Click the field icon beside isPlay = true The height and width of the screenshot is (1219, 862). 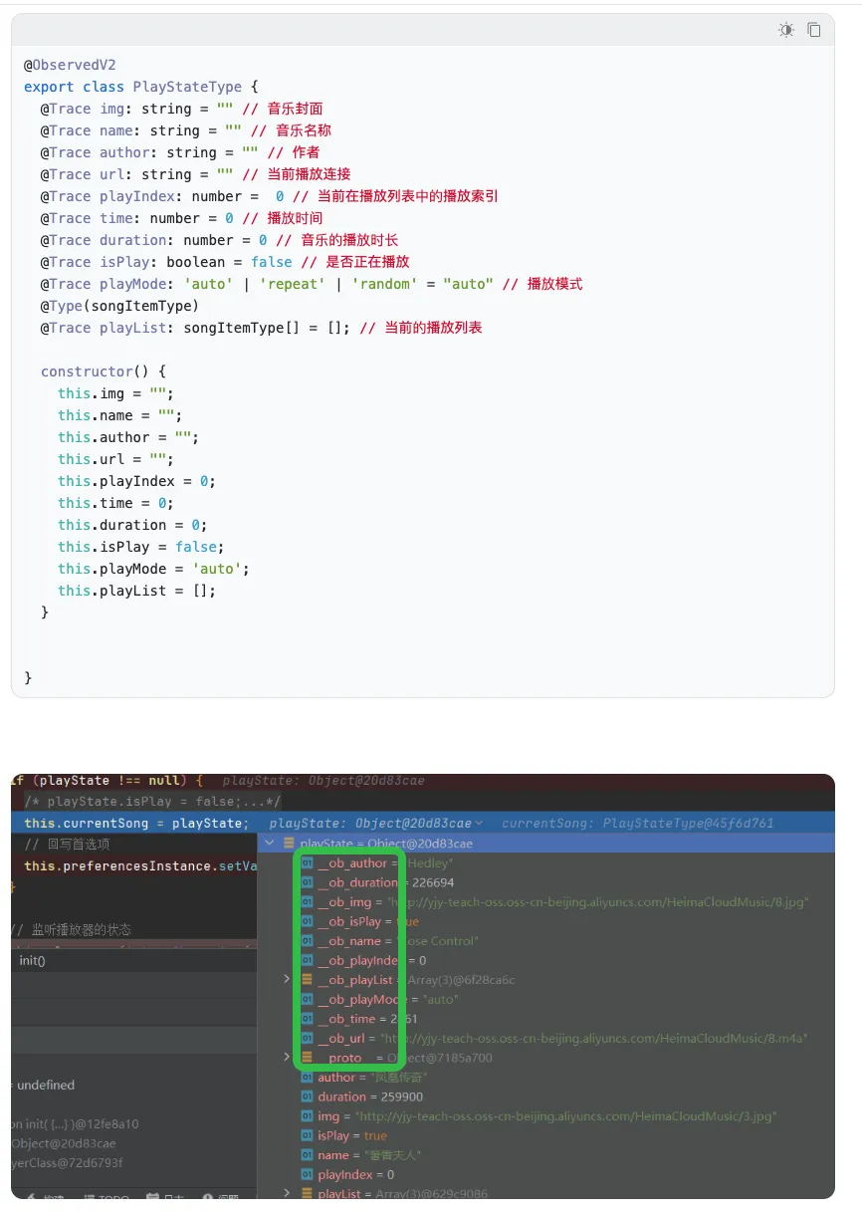click(x=308, y=1135)
